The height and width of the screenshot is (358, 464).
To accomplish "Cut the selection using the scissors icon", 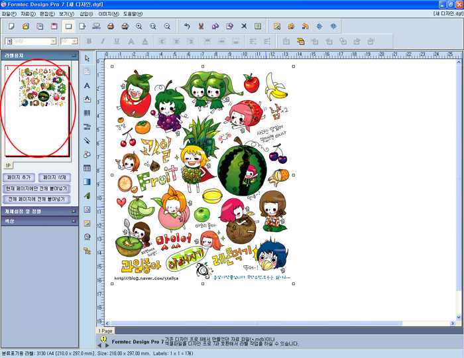I will tap(201, 27).
